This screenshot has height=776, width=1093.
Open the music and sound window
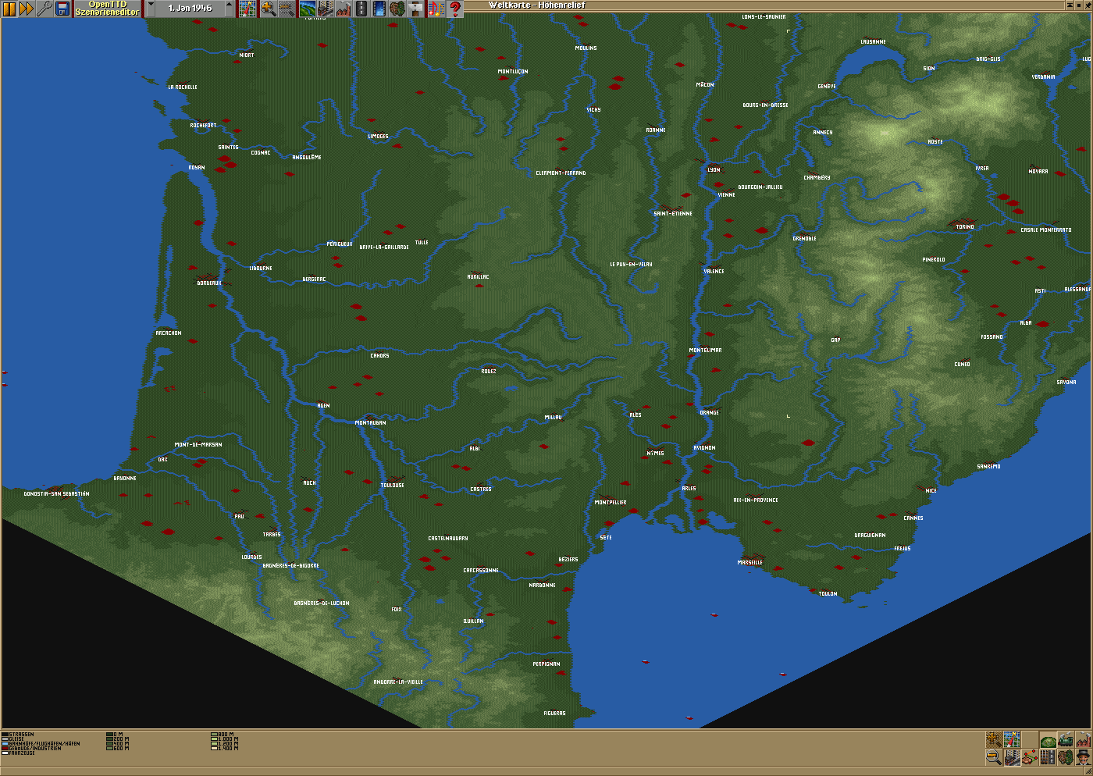[x=436, y=9]
